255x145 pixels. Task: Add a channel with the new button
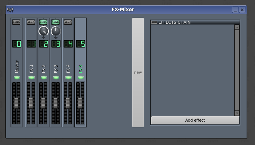coord(138,73)
